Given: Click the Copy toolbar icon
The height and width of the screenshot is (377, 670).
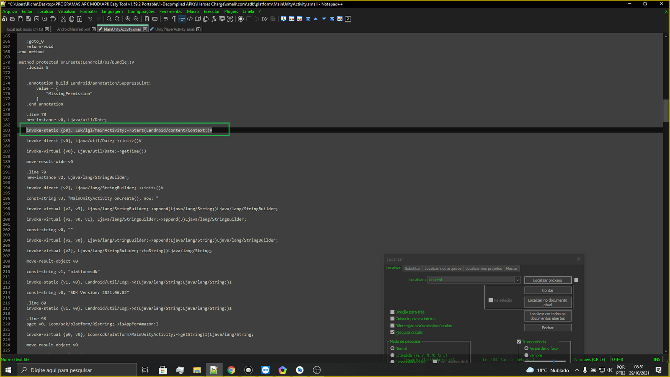Looking at the screenshot, I should [x=72, y=19].
